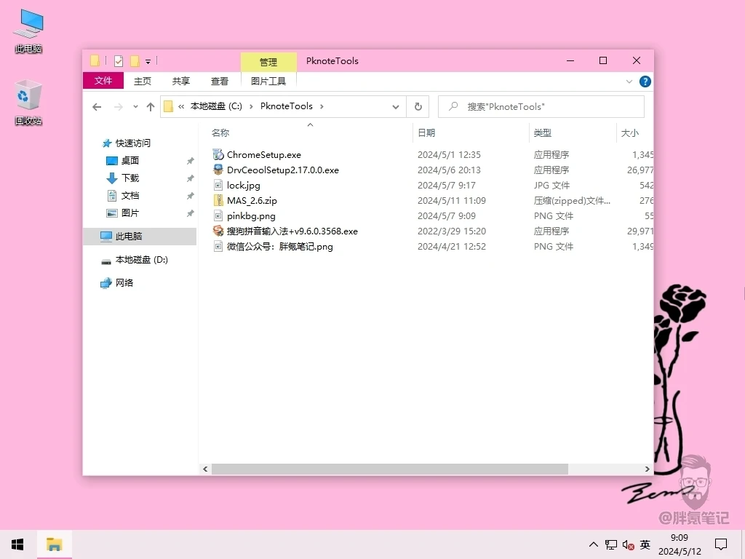The width and height of the screenshot is (745, 559).
Task: Select DrvCeoolSetup2.17.0.0.exe file
Action: click(283, 170)
